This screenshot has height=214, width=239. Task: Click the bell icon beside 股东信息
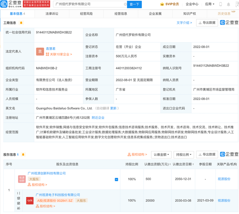pyautogui.click(x=23, y=154)
